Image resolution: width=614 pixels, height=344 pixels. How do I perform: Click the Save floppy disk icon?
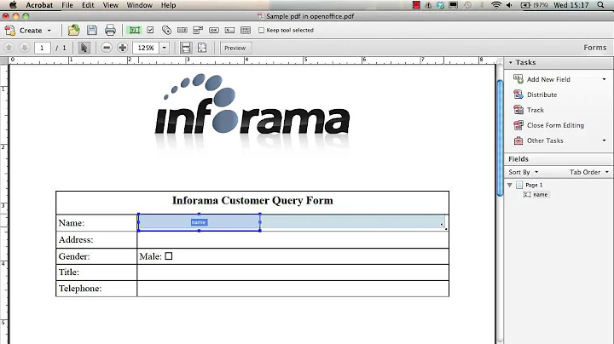click(x=92, y=30)
